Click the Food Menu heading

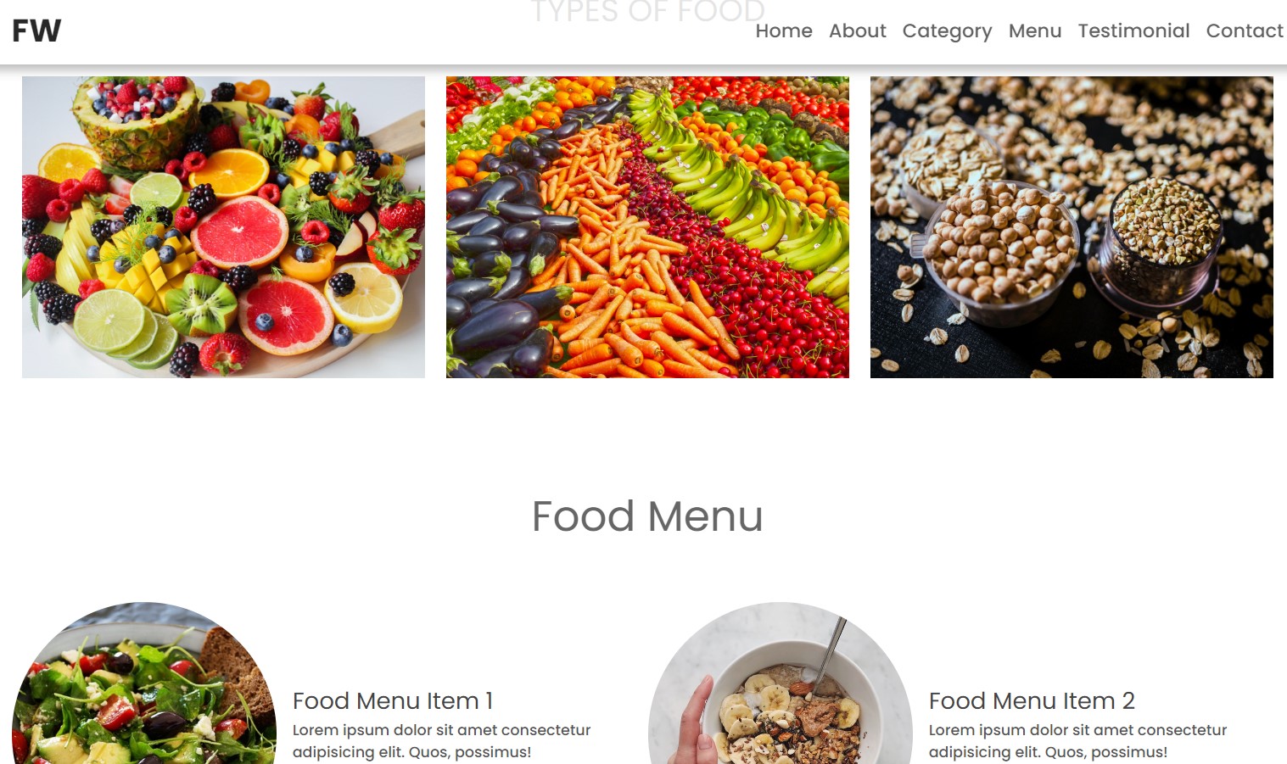pos(647,516)
